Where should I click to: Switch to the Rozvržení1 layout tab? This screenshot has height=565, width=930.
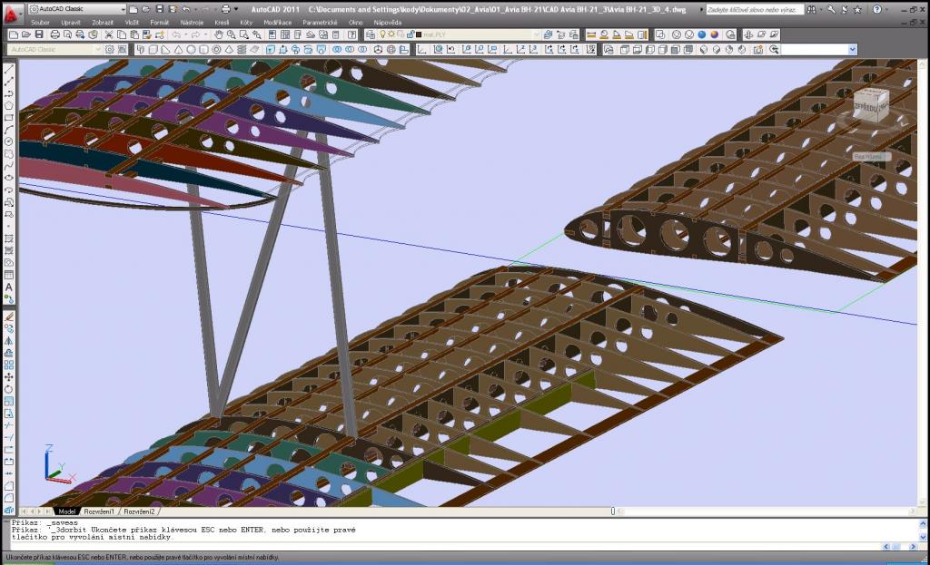click(x=98, y=511)
